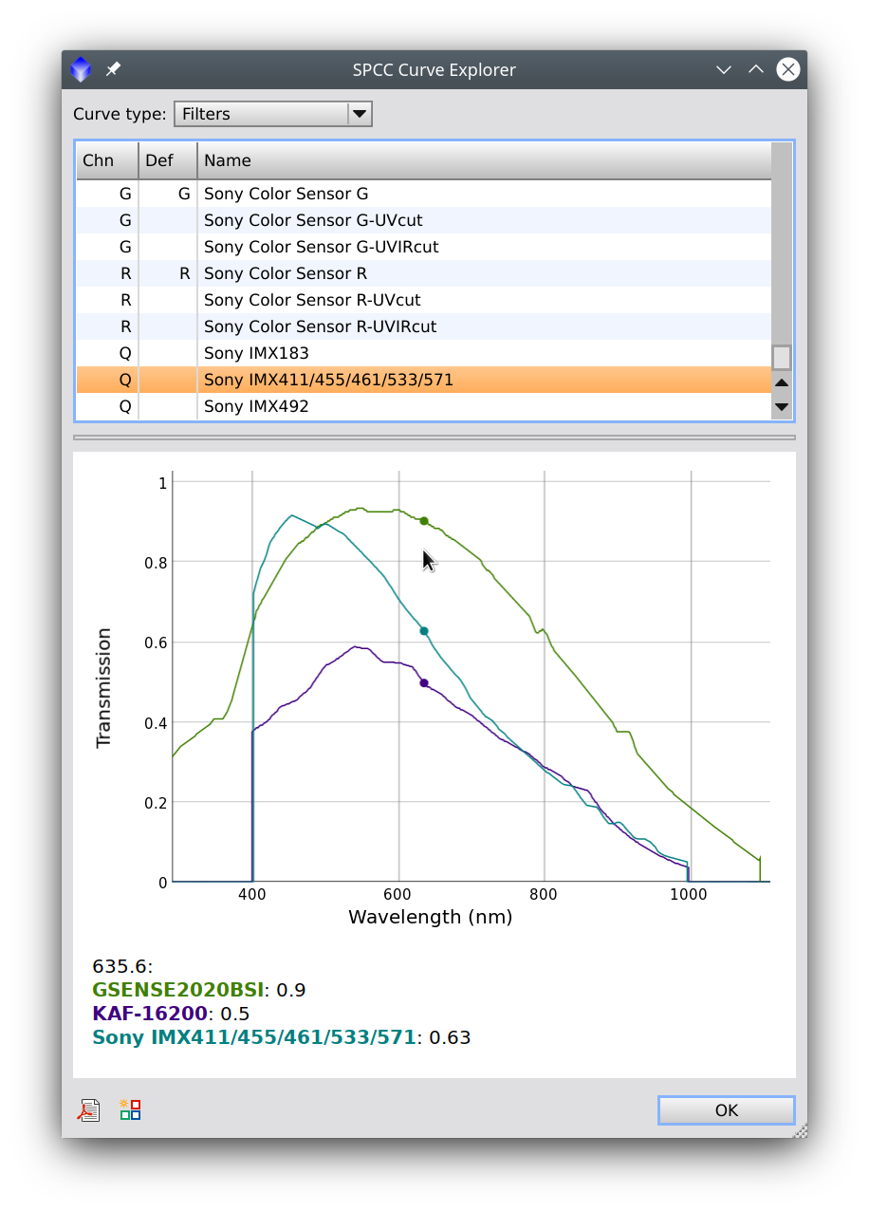This screenshot has width=869, height=1211.
Task: Click the list scrollbar thumb
Action: (782, 358)
